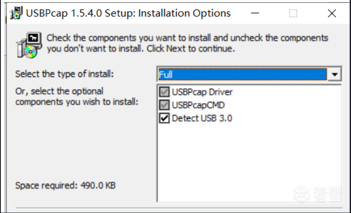Click the computer-and-disc installer icon
Image resolution: width=351 pixels, height=213 pixels.
point(28,45)
